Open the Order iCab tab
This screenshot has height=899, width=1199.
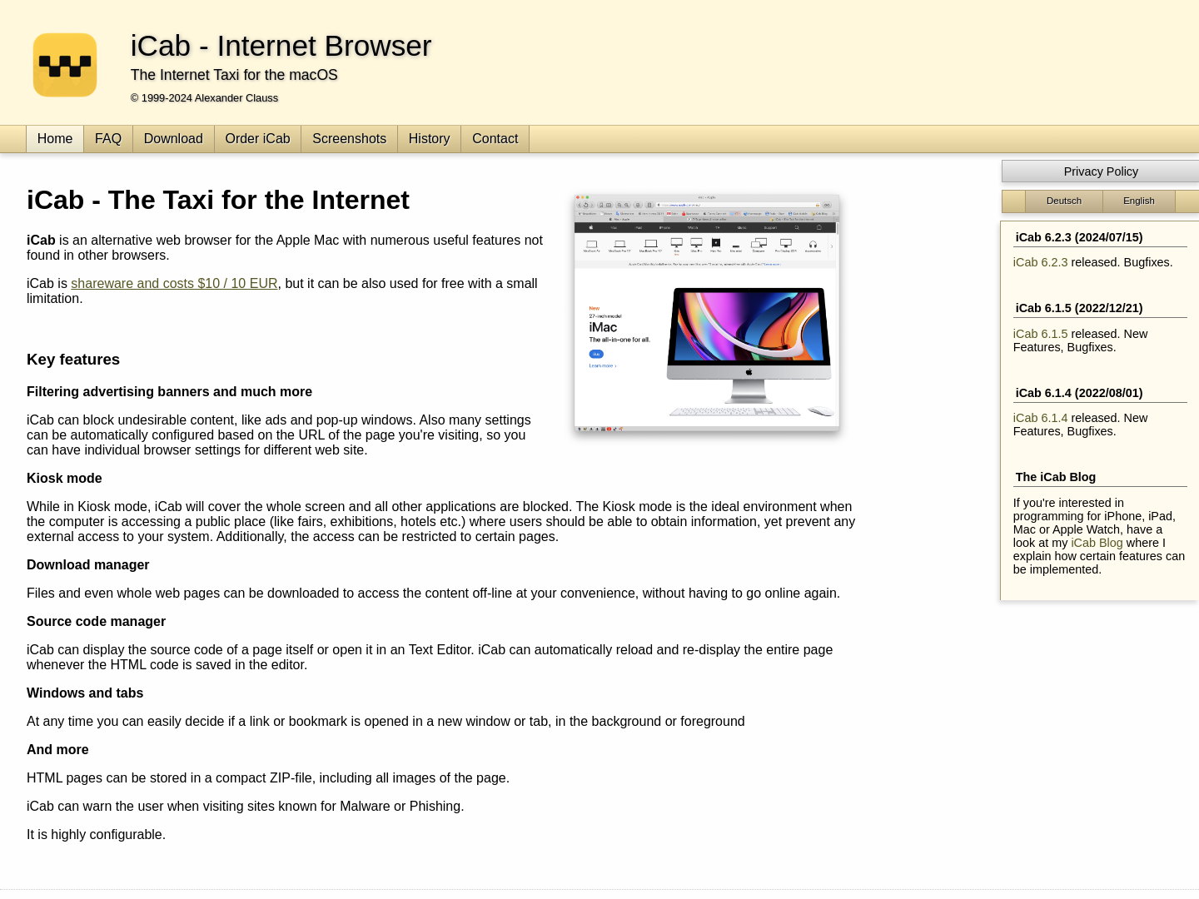click(x=258, y=139)
